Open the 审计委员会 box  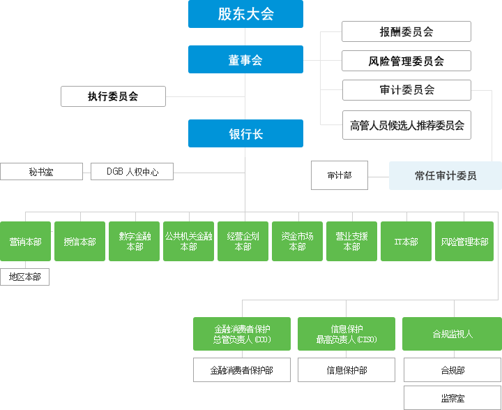[406, 90]
